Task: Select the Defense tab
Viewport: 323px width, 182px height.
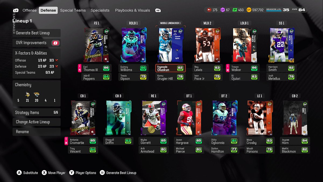Action: pyautogui.click(x=48, y=10)
